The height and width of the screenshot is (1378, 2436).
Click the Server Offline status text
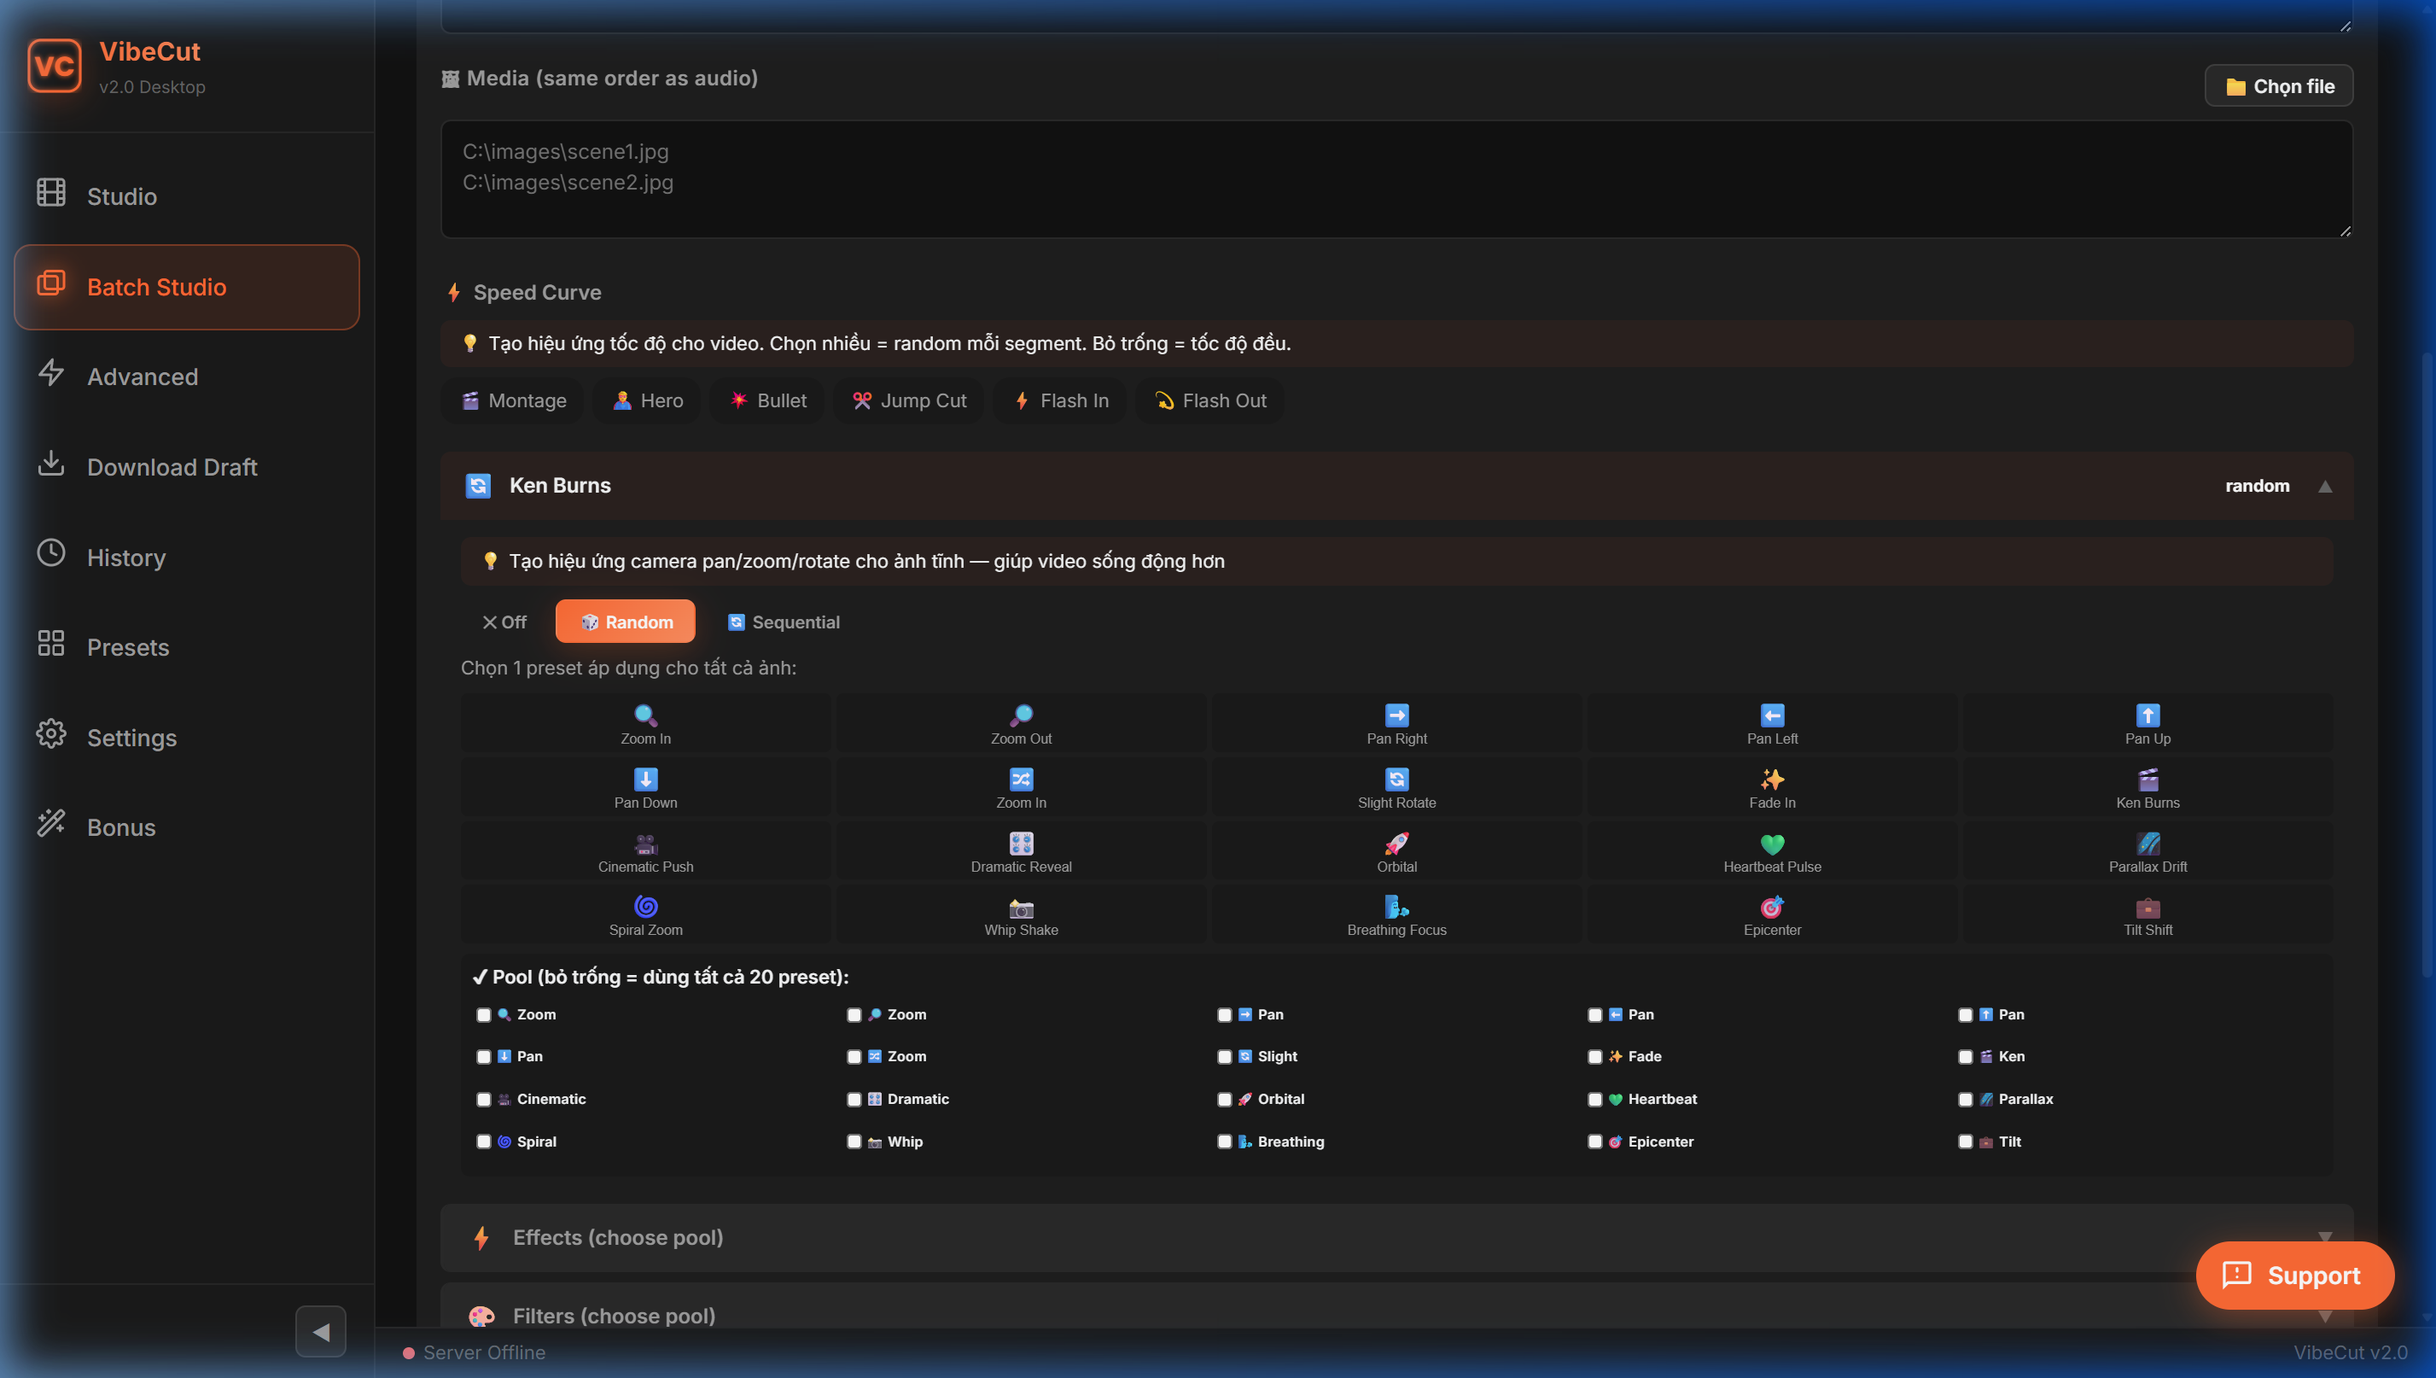pos(484,1353)
